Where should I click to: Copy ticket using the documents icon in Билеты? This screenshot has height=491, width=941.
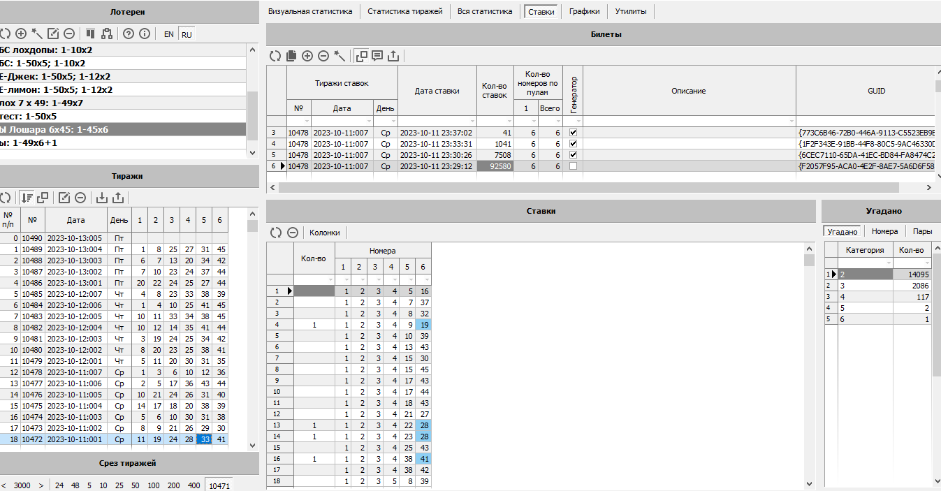(291, 56)
